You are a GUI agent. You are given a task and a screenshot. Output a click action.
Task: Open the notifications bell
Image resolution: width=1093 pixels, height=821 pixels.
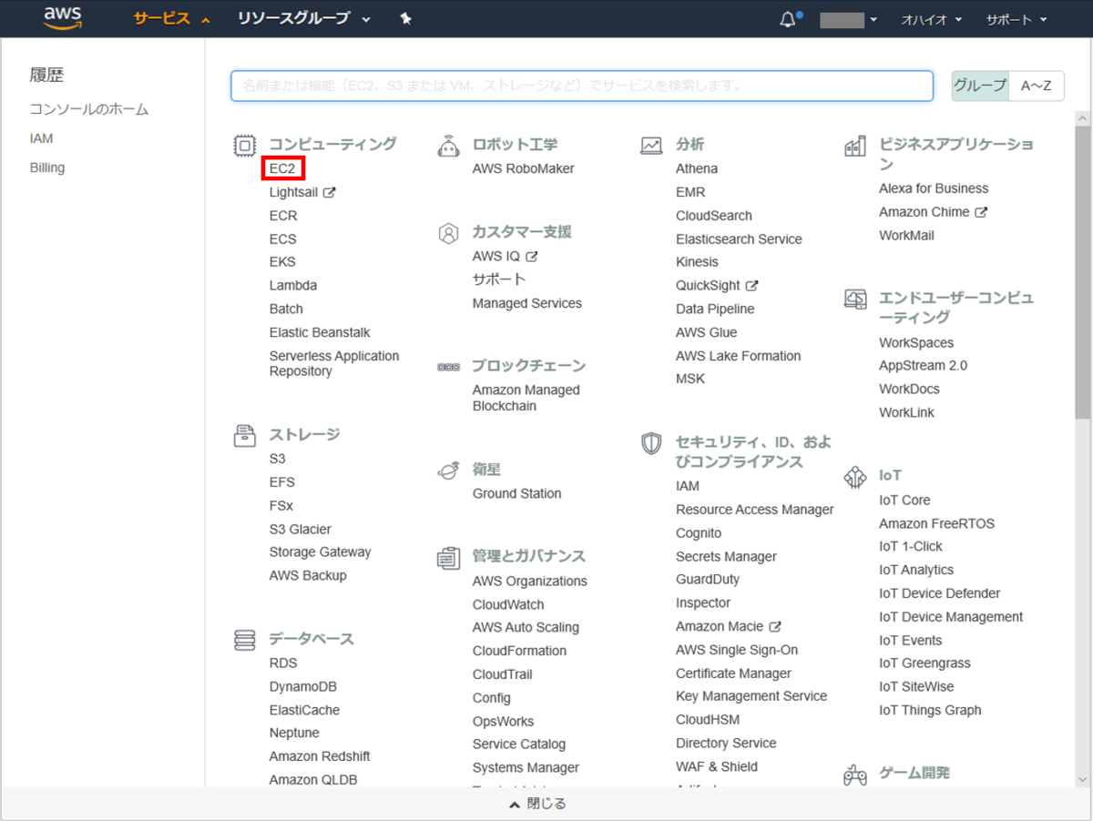(x=789, y=19)
